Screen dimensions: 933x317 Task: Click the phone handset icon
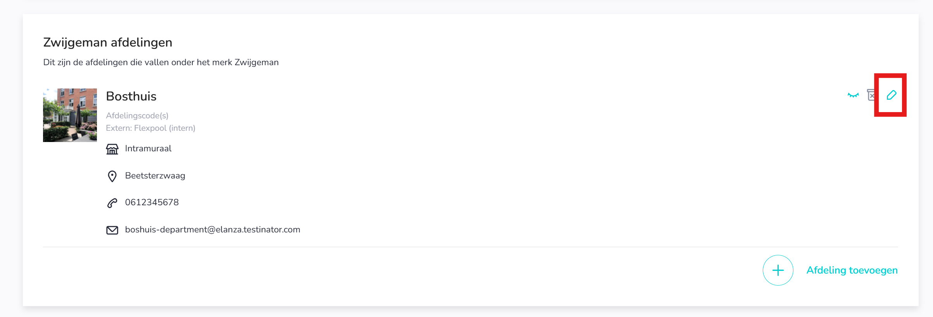pyautogui.click(x=112, y=203)
